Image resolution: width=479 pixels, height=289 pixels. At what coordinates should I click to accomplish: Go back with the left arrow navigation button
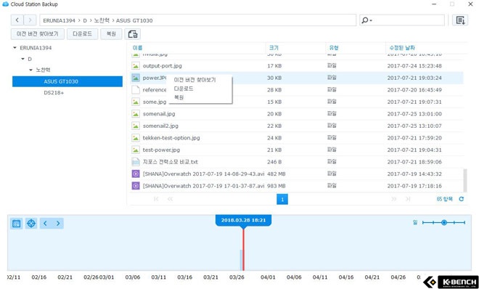coord(17,20)
